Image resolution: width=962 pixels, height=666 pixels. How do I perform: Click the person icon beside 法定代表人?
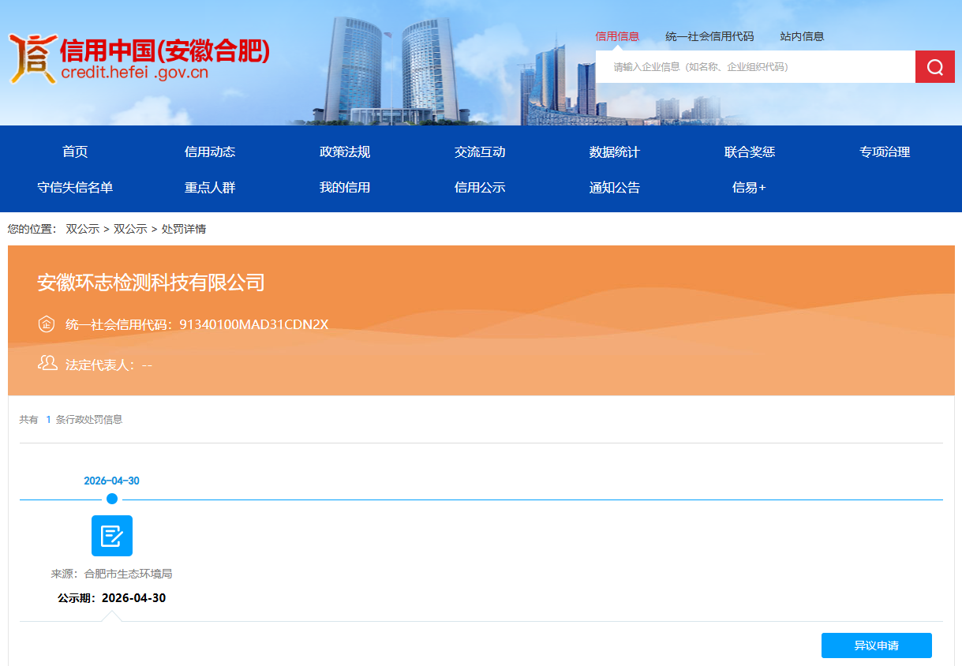click(47, 363)
